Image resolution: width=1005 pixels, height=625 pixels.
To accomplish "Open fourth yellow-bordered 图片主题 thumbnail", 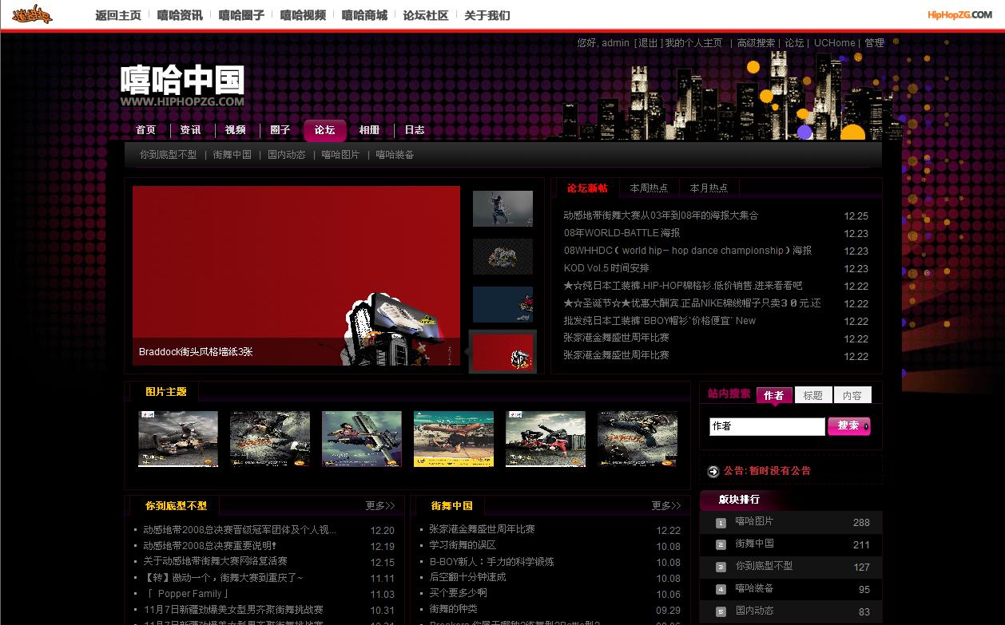I will [x=454, y=439].
